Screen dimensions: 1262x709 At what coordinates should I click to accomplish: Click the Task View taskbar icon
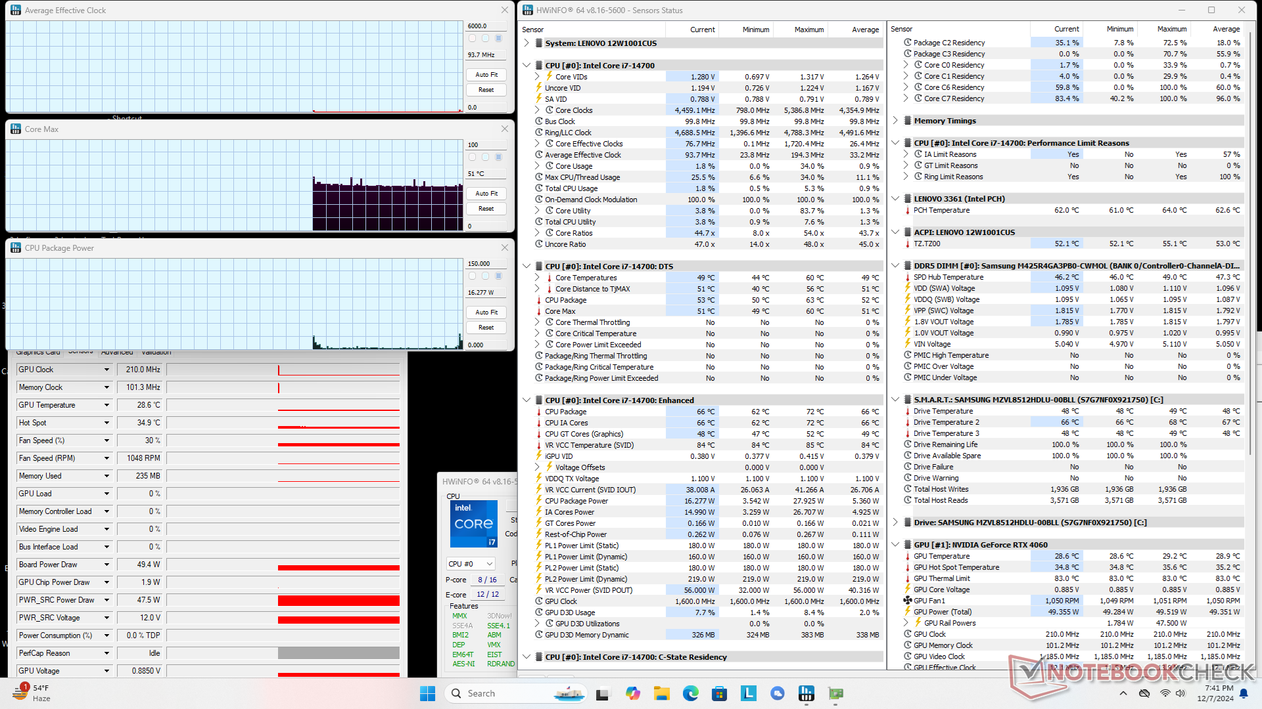click(602, 693)
